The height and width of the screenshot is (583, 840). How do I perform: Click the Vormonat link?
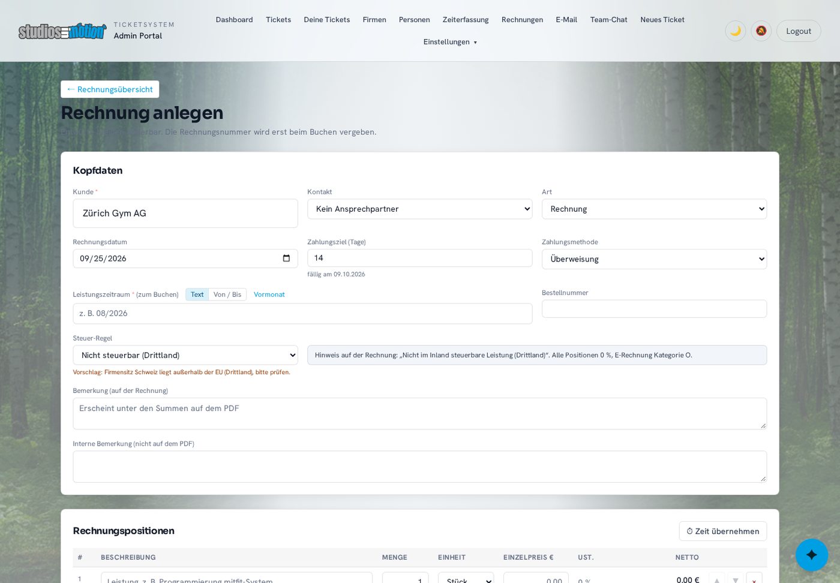(x=269, y=294)
